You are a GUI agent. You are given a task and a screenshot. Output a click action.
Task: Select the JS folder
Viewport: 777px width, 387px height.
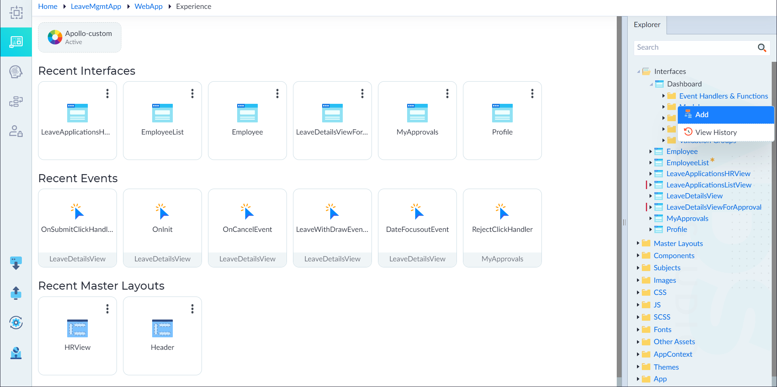[x=657, y=305]
